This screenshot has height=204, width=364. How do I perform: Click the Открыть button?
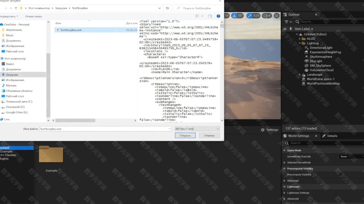pyautogui.click(x=185, y=136)
